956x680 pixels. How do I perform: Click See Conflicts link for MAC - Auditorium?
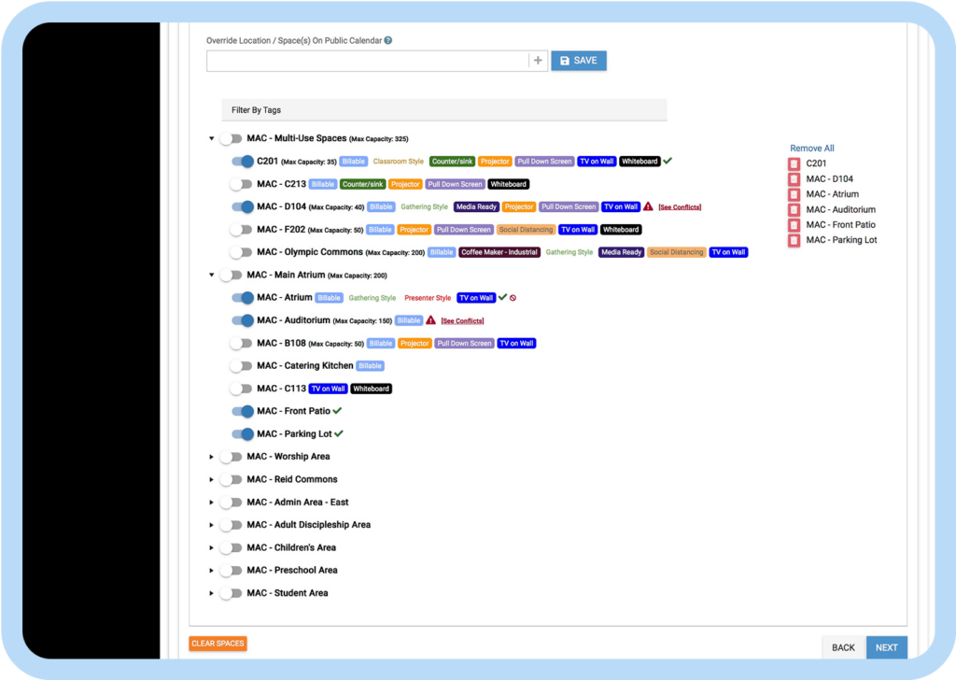click(x=462, y=321)
